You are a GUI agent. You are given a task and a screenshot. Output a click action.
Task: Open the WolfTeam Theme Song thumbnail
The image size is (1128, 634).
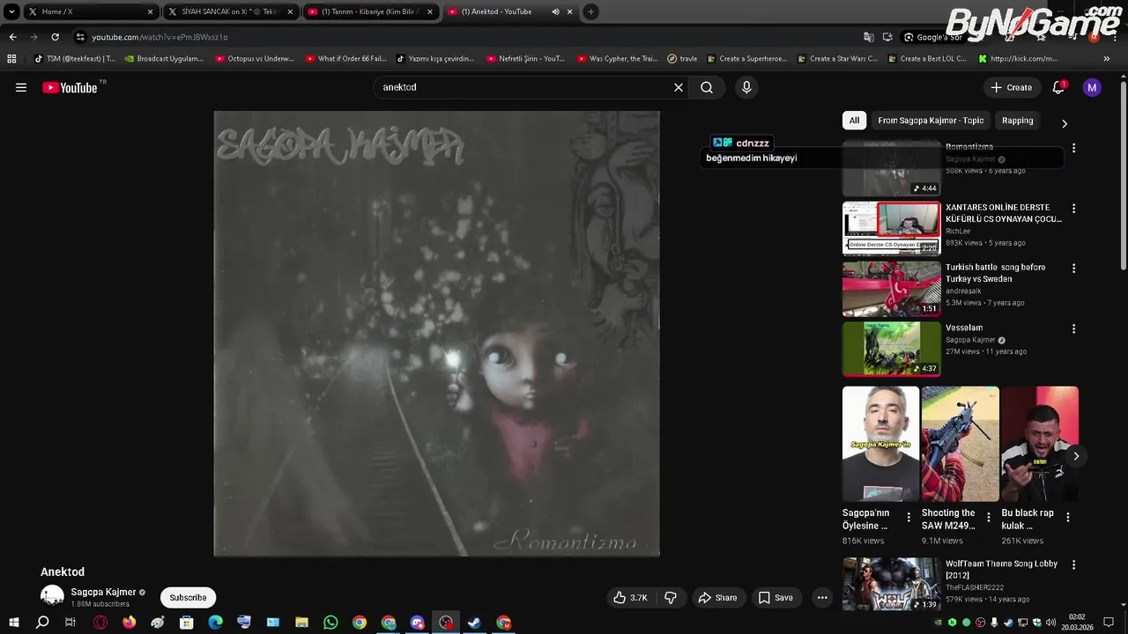891,585
